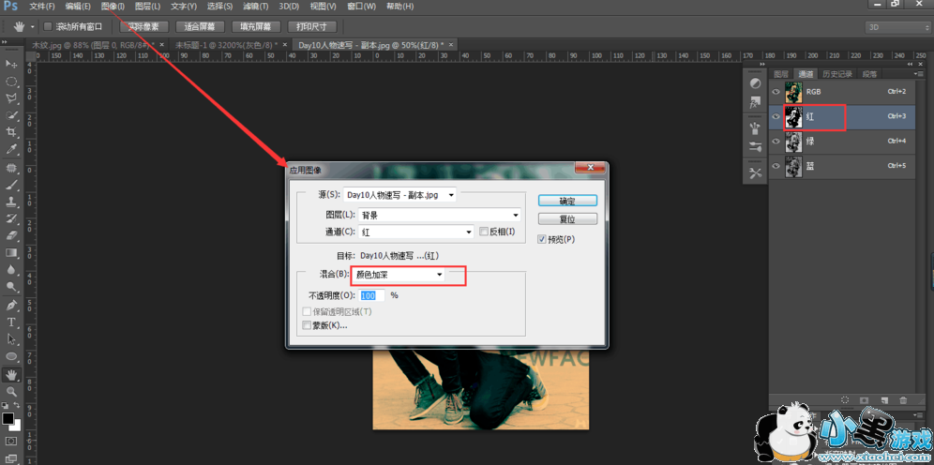This screenshot has height=465, width=934.
Task: Switch to the 木纹.jpg document tab
Action: pos(94,45)
